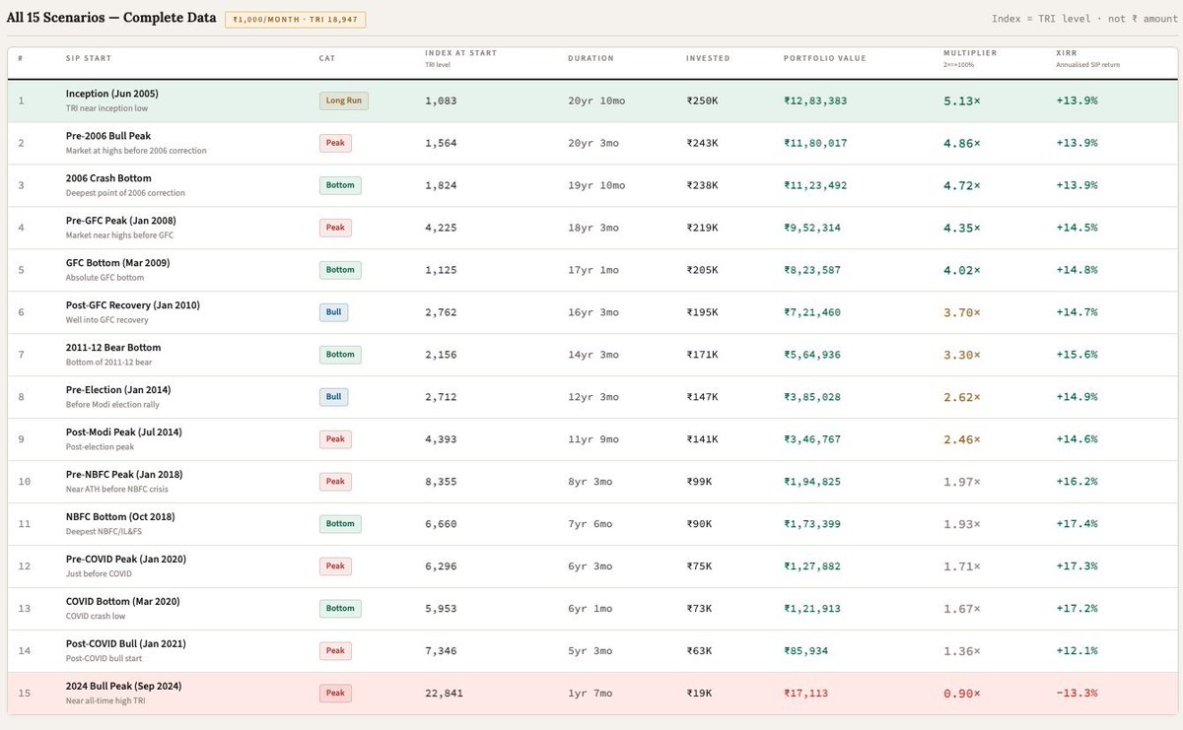
Task: Click the CAT column header
Action: click(326, 58)
